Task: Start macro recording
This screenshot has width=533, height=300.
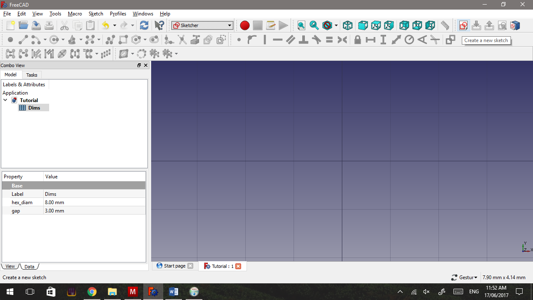Action: tap(245, 25)
